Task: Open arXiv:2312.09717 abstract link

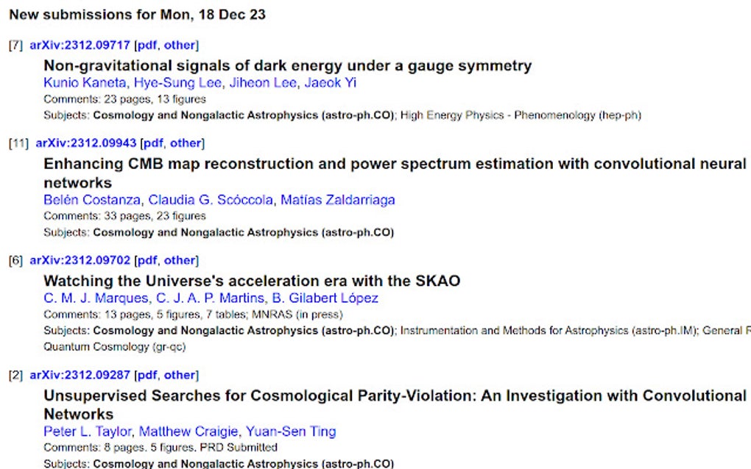Action: click(80, 45)
